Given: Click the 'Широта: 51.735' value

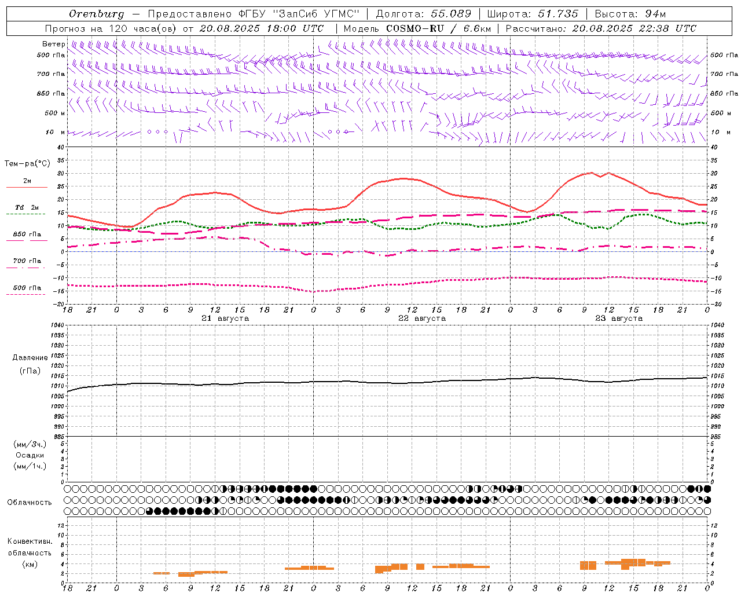Looking at the screenshot, I should pyautogui.click(x=533, y=14).
